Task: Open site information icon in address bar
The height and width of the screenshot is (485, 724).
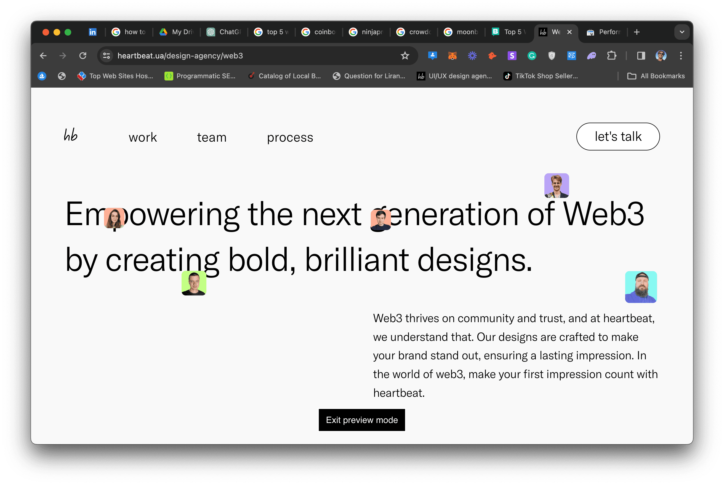Action: [x=107, y=56]
